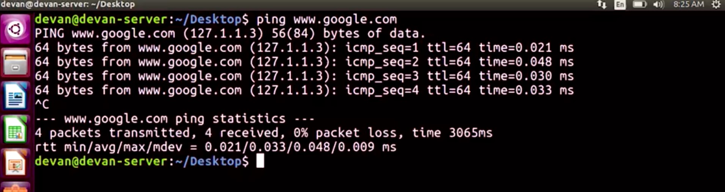Click the terminal window title text
The height and width of the screenshot is (192, 725).
(x=67, y=5)
